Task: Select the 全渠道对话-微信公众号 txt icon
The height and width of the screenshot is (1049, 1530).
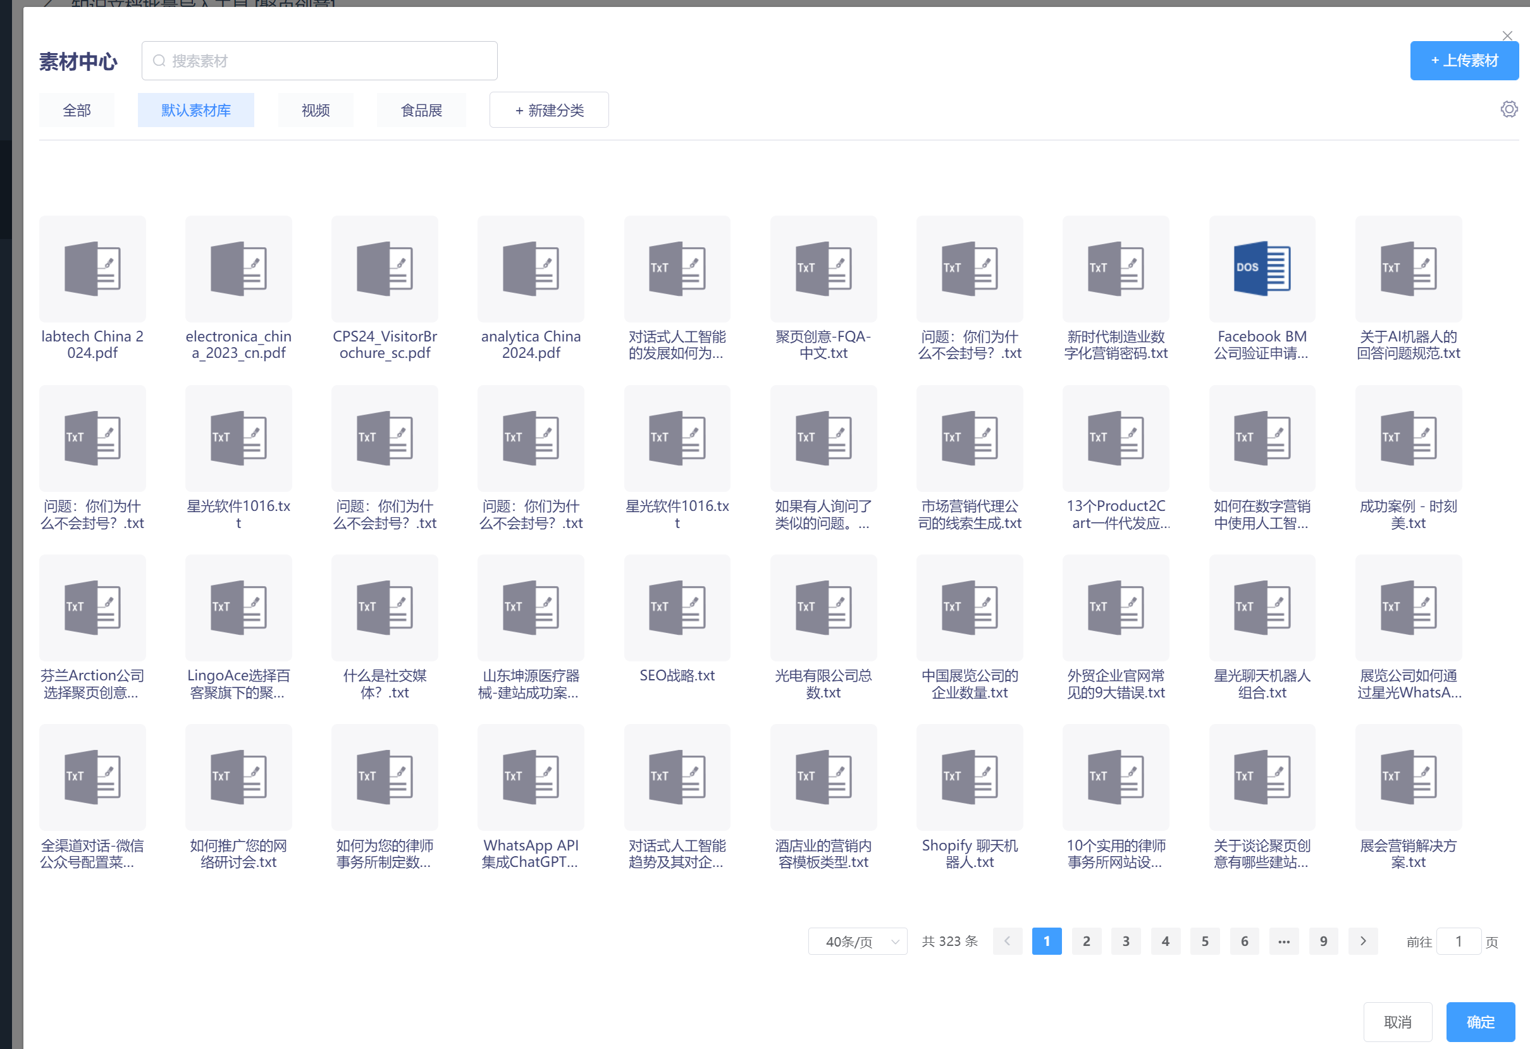Action: [92, 777]
